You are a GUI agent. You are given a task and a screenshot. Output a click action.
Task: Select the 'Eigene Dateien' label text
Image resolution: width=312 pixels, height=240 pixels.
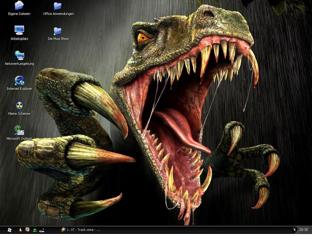point(19,14)
